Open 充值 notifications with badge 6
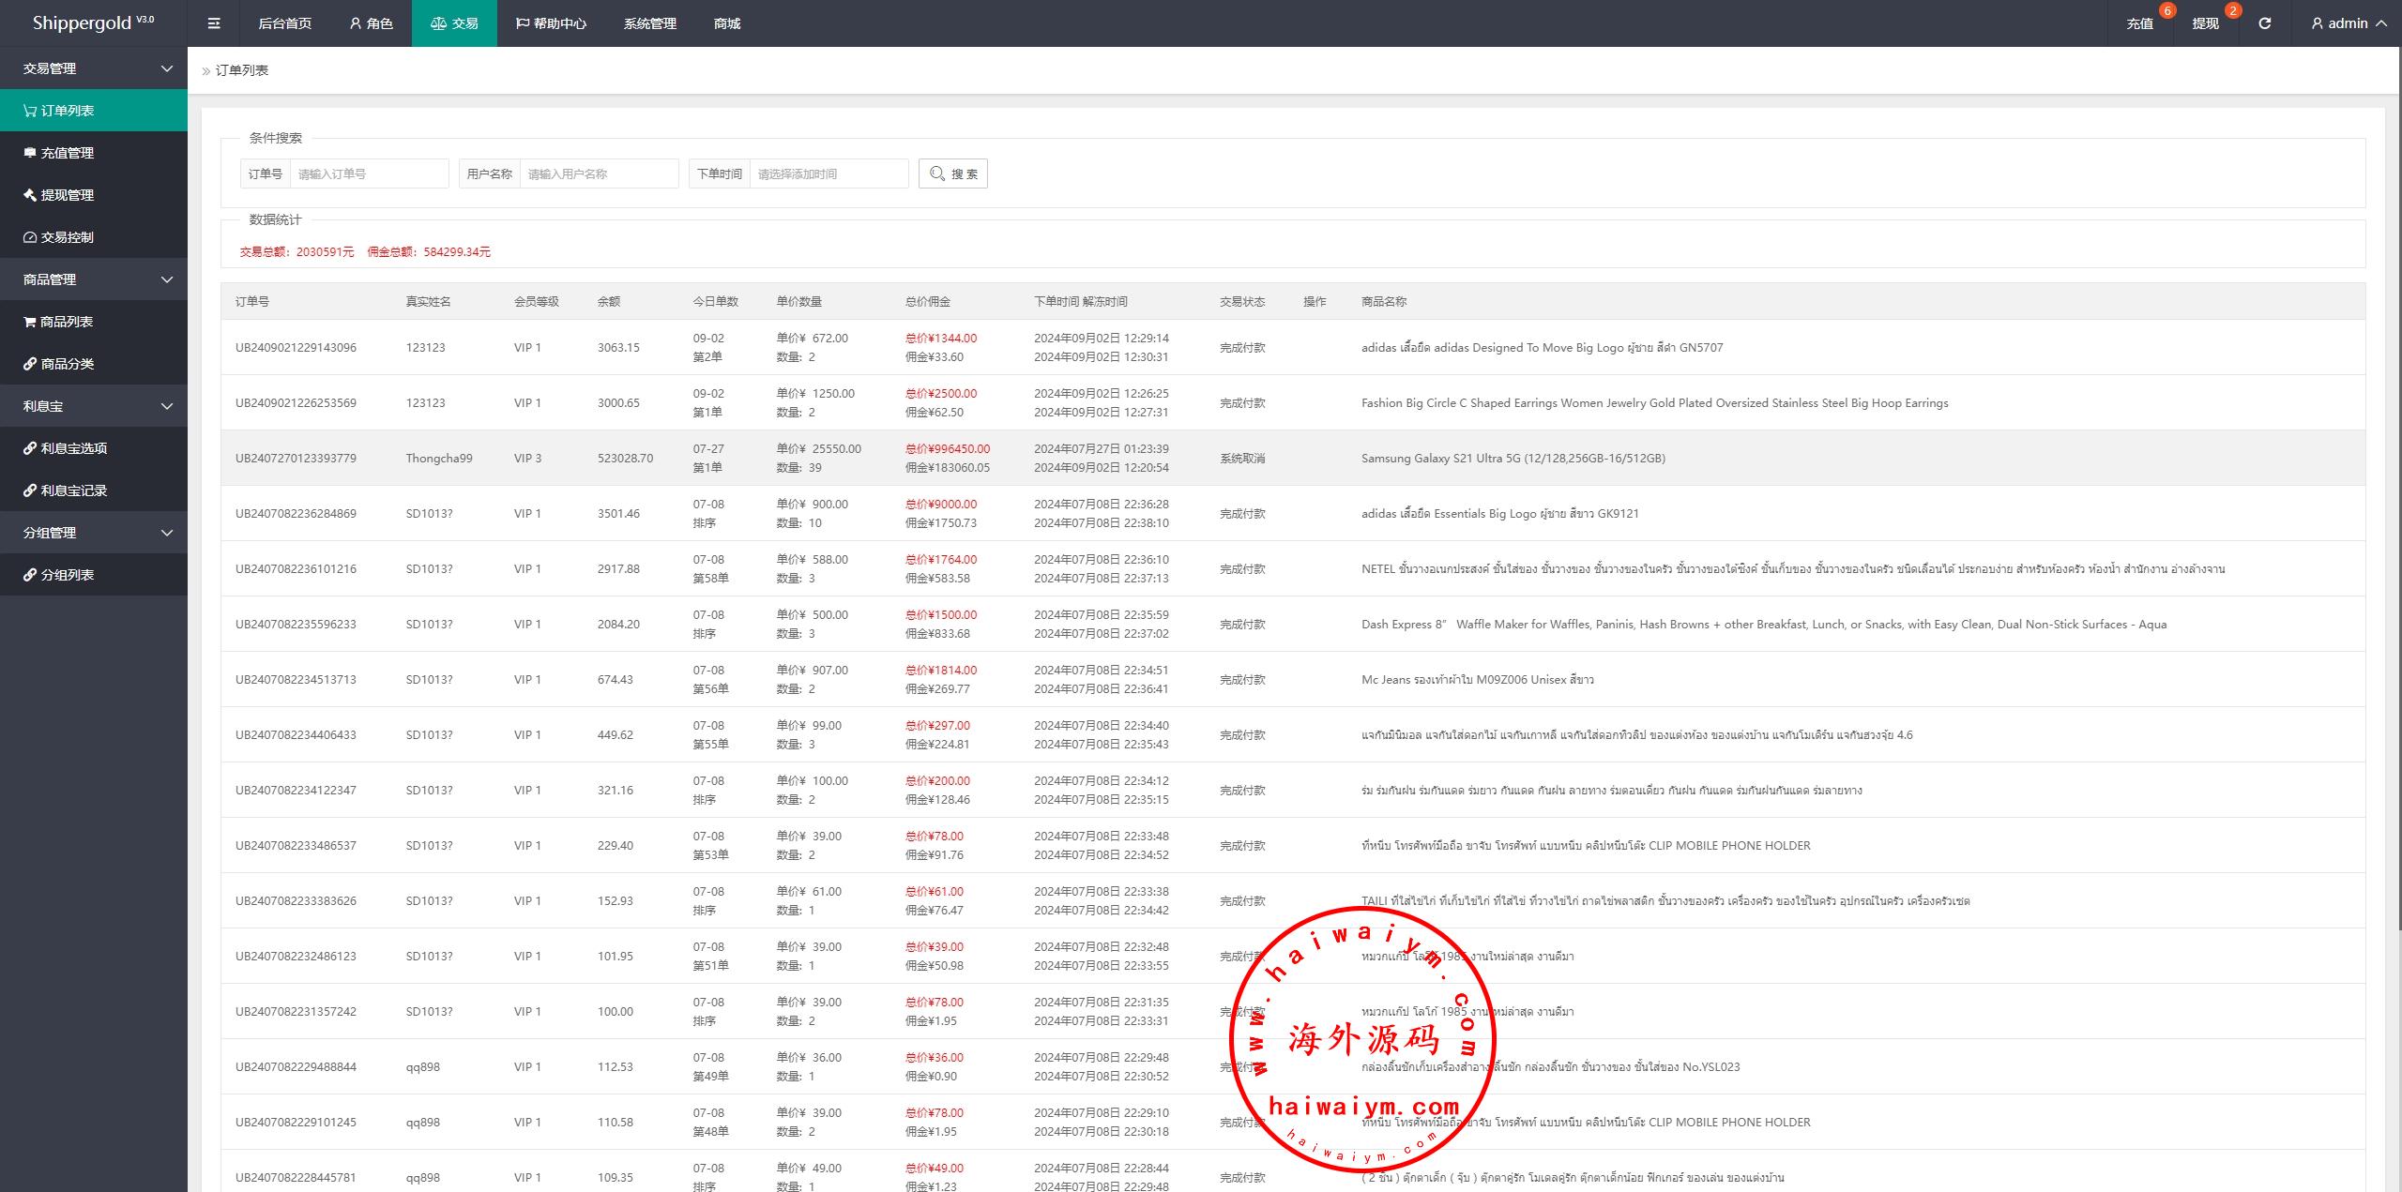The height and width of the screenshot is (1192, 2402). [x=2139, y=23]
